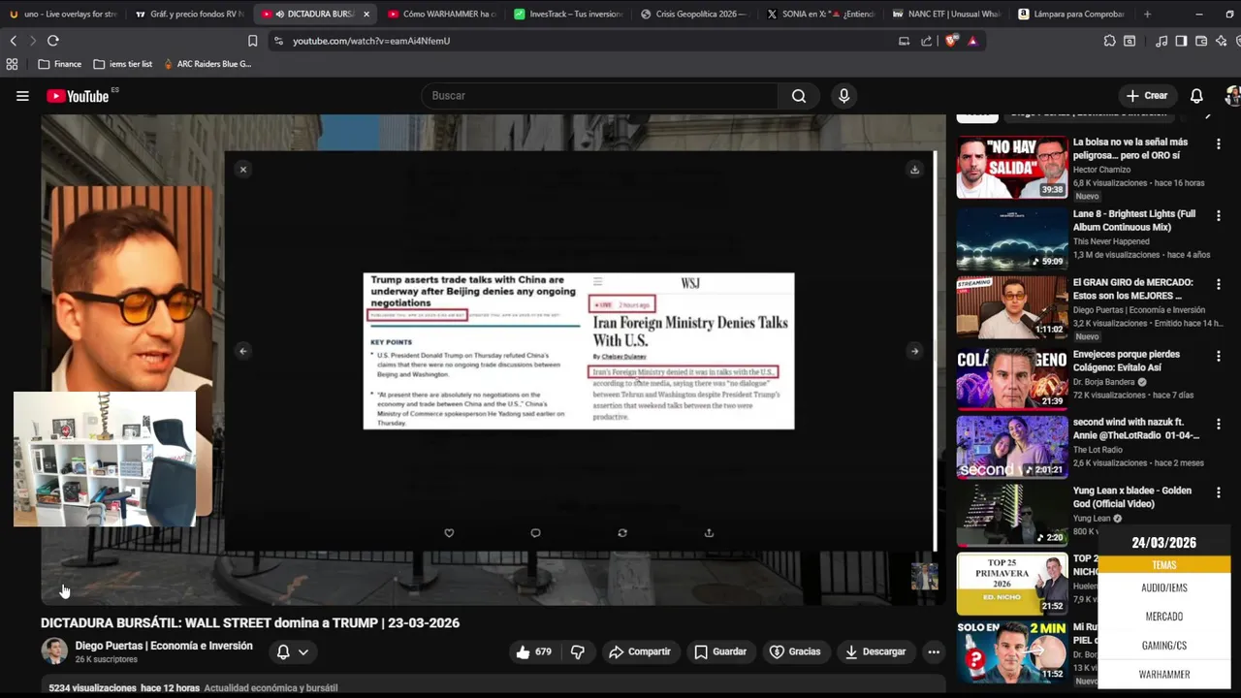Open the browser extensions puzzle icon
1241x698 pixels.
(x=1109, y=41)
